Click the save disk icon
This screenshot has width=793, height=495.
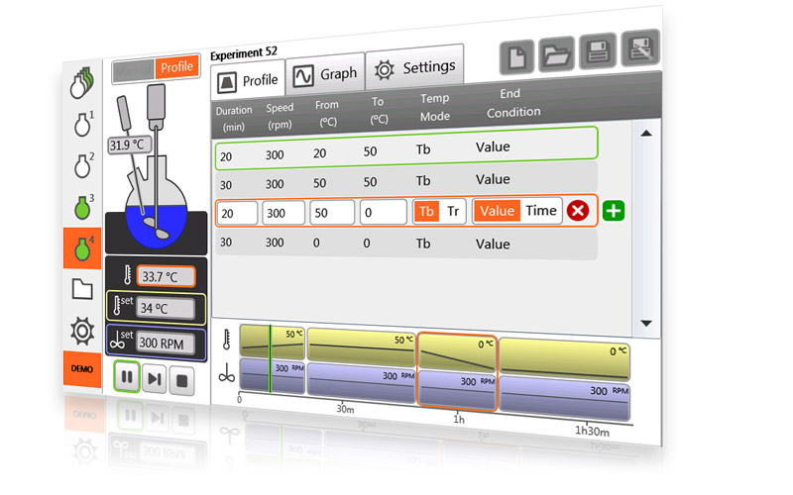pos(598,50)
